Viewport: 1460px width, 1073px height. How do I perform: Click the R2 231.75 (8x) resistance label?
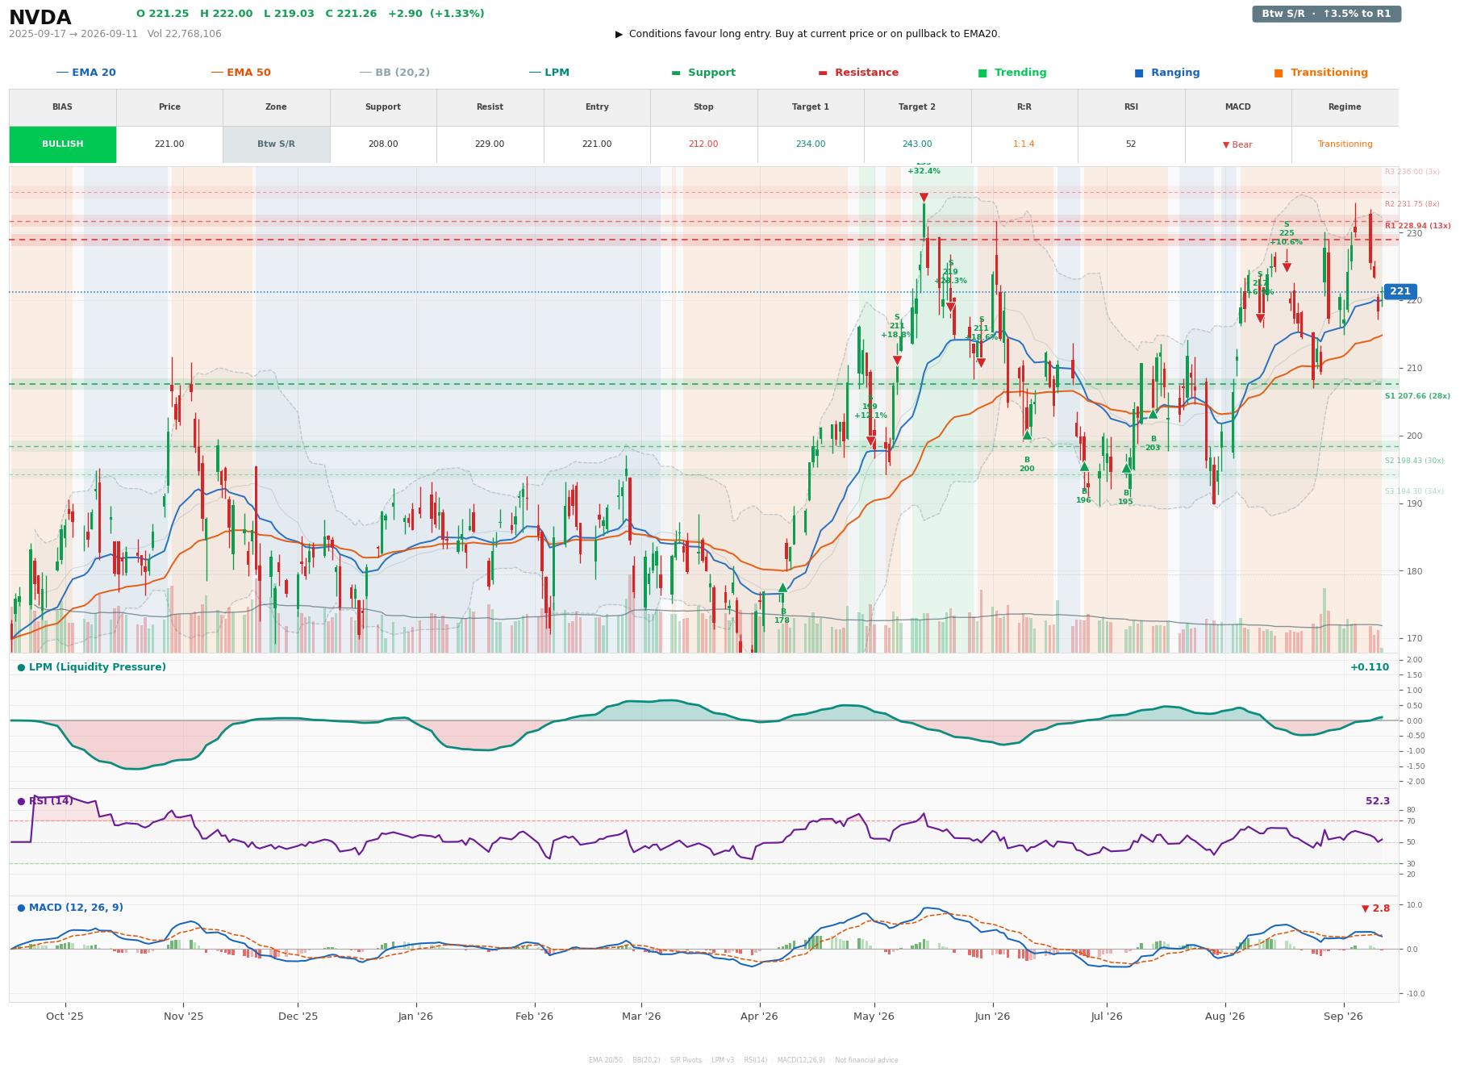[x=1412, y=204]
